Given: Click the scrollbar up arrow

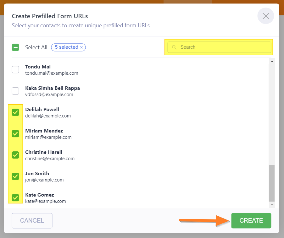Looking at the screenshot, I should tap(272, 62).
